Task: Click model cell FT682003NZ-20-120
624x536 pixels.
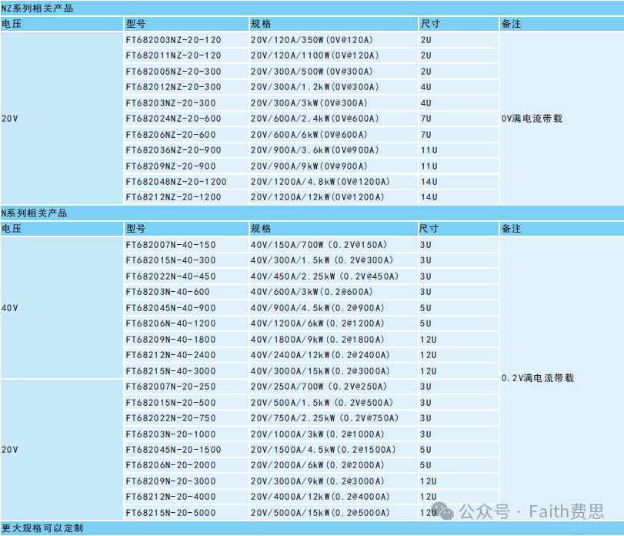Action: click(x=174, y=40)
